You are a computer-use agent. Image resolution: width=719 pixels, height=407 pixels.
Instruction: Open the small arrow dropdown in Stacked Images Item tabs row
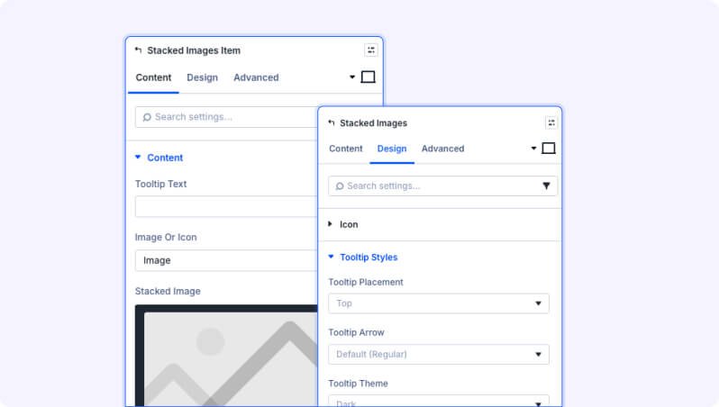[x=352, y=77]
